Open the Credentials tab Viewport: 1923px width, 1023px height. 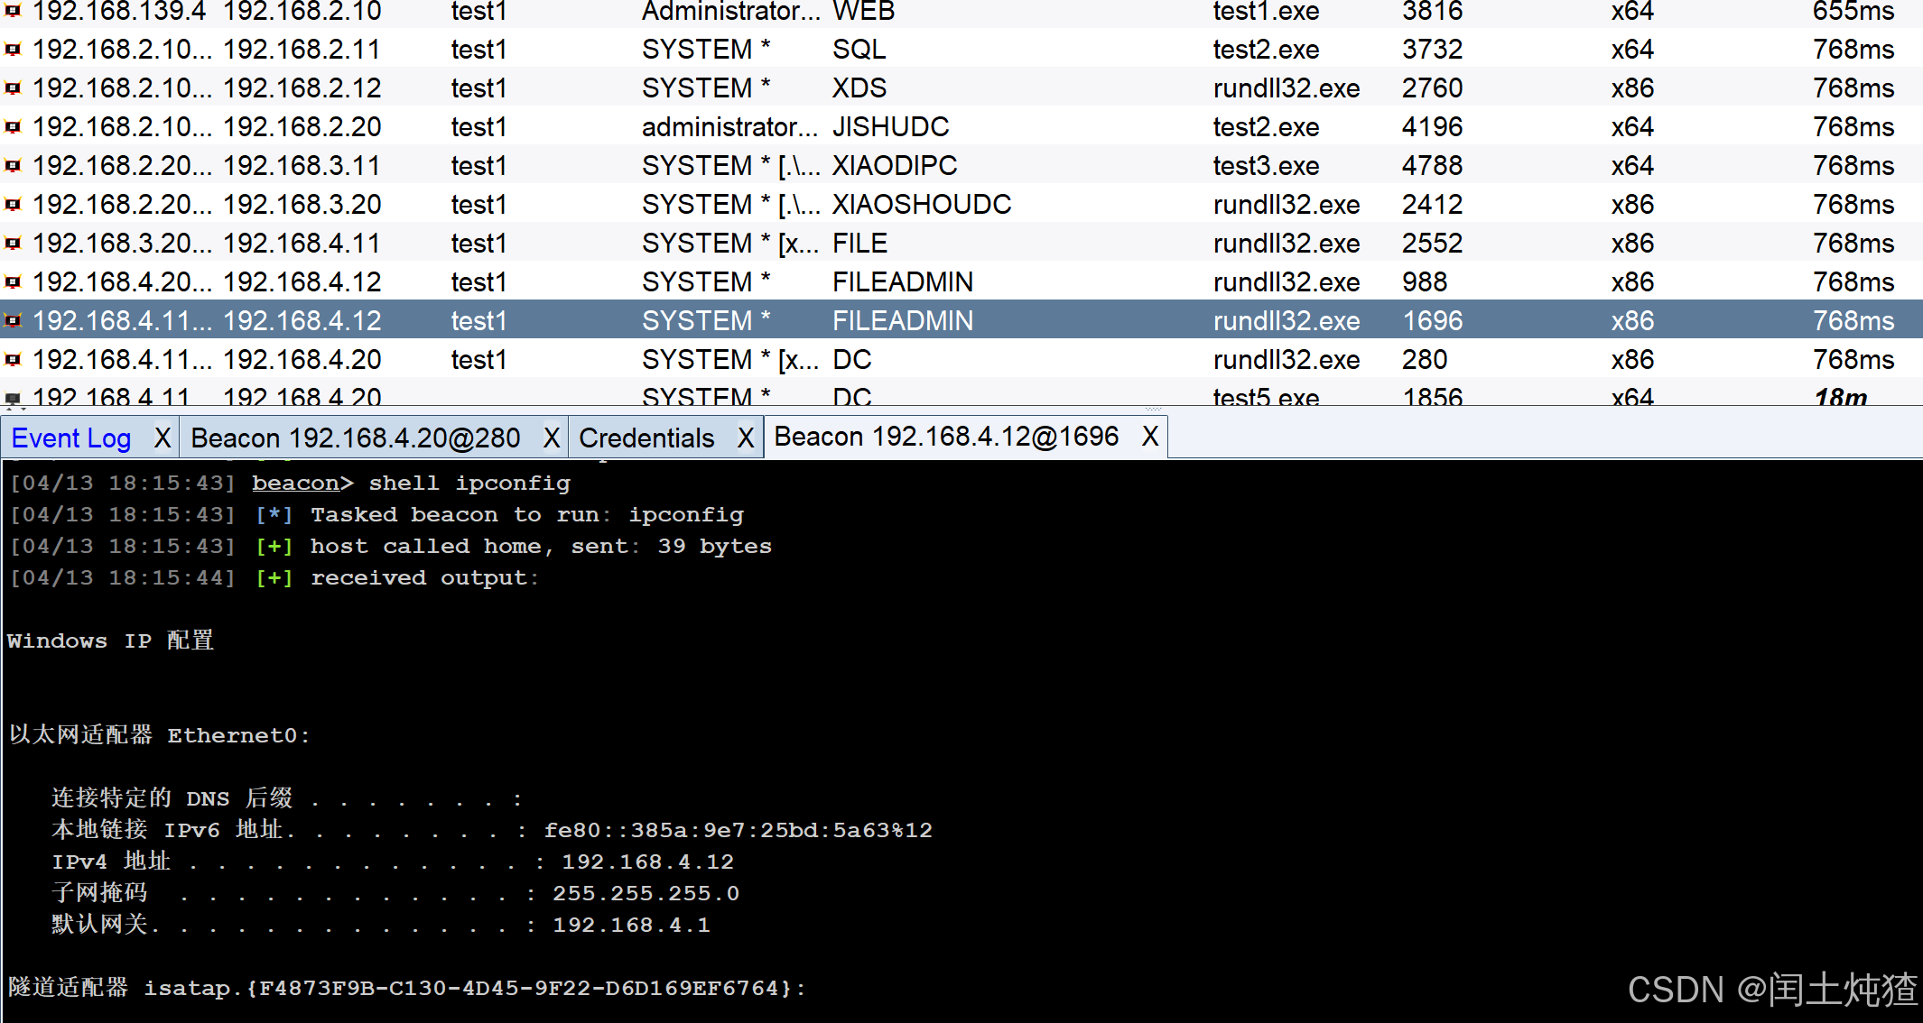tap(646, 438)
